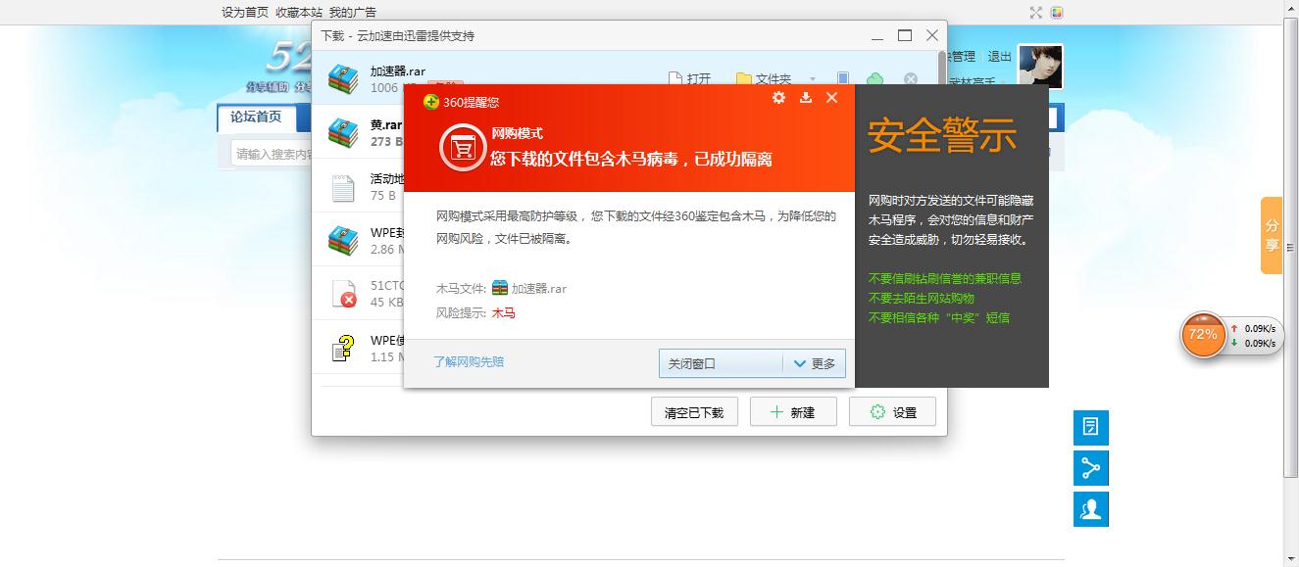Expand the arrow next to 文件夹
Image resolution: width=1299 pixels, height=567 pixels.
click(812, 79)
